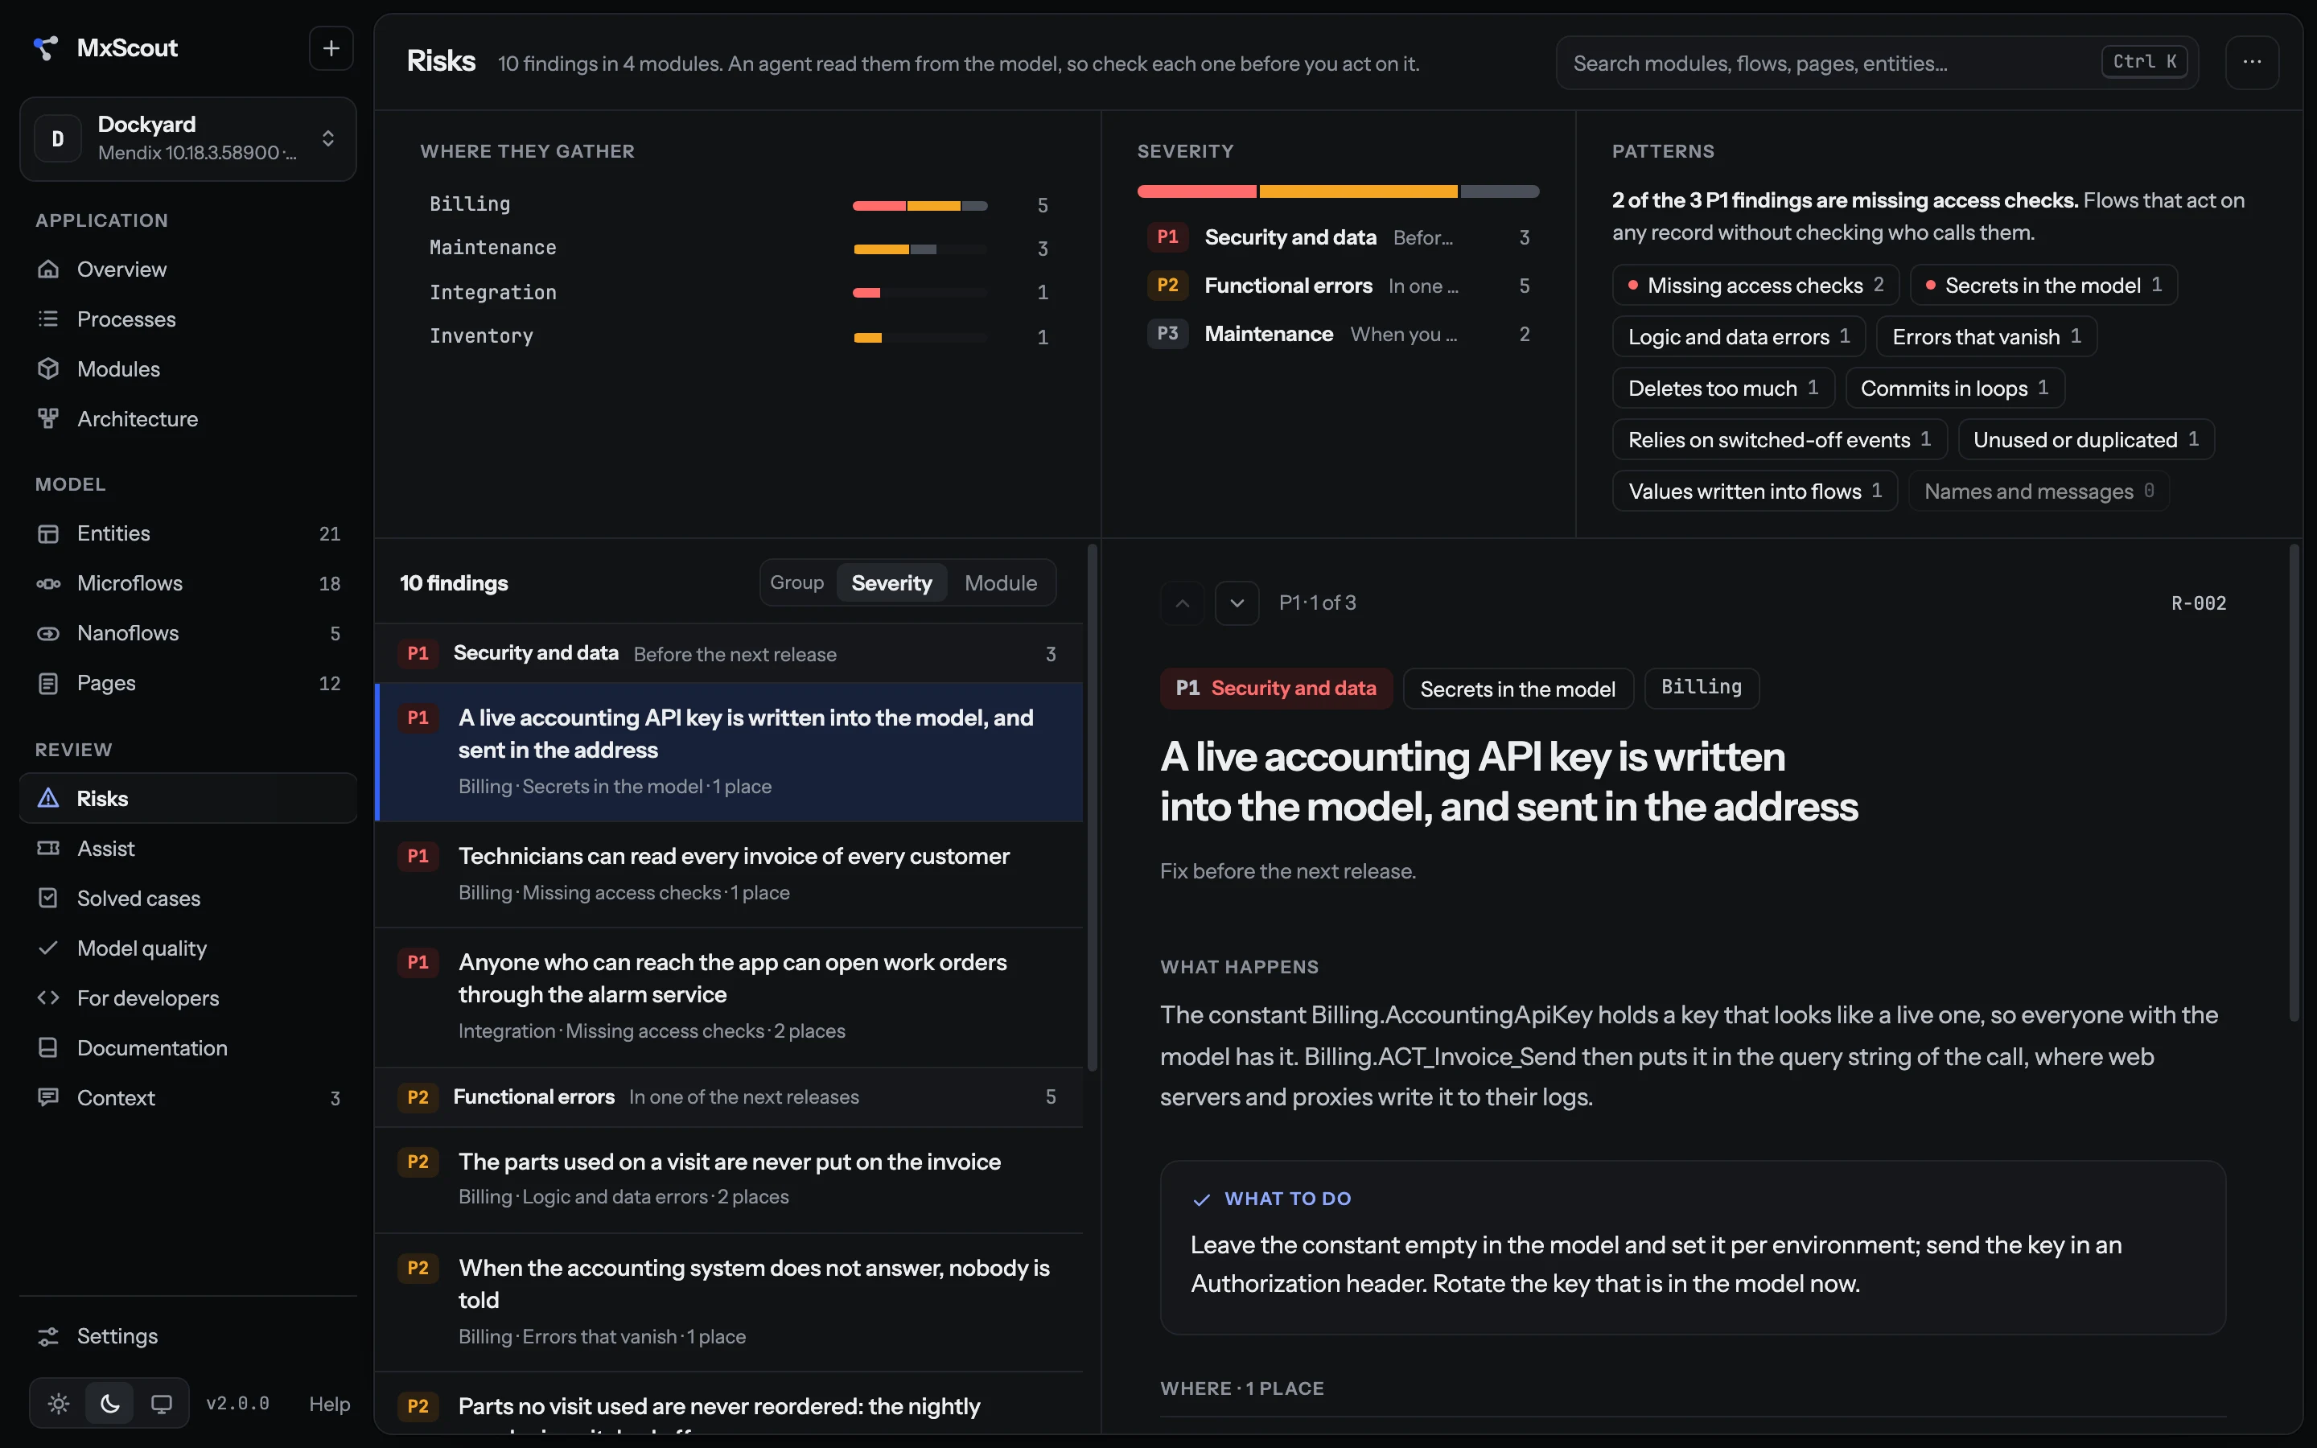Click the search modules input field

pos(1877,64)
